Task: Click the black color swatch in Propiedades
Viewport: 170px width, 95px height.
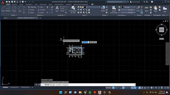Action: tap(122, 7)
